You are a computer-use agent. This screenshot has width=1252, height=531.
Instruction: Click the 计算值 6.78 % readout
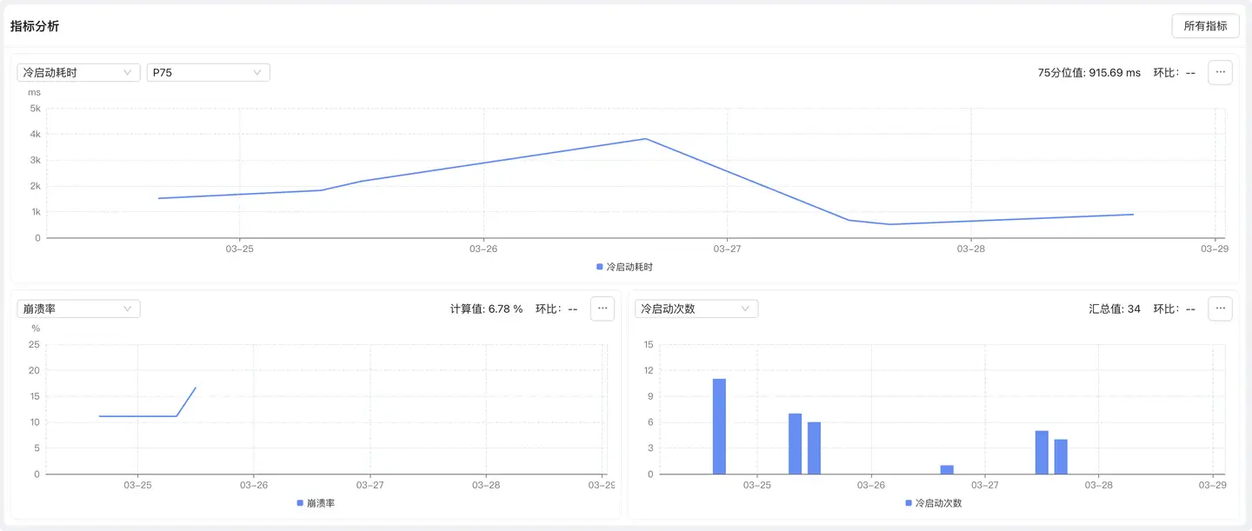[x=486, y=309]
